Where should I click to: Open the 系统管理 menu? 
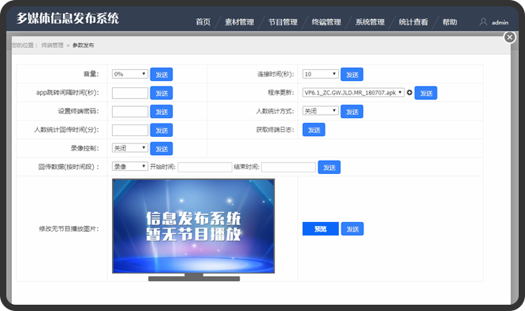(370, 22)
